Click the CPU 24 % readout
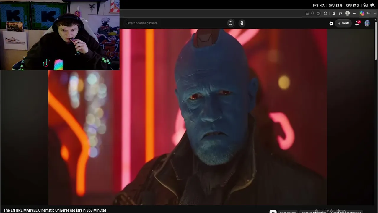 click(x=353, y=5)
